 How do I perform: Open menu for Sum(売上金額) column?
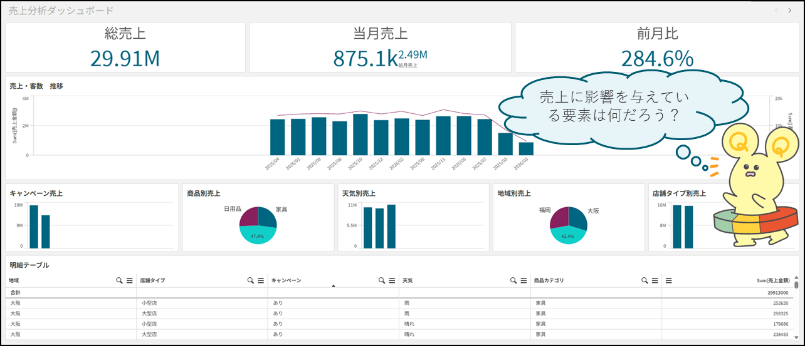click(x=669, y=281)
